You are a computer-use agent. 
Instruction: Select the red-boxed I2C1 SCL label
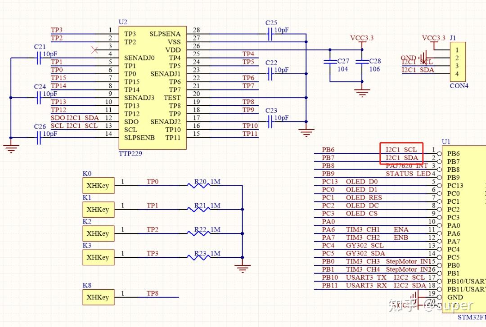coord(401,149)
